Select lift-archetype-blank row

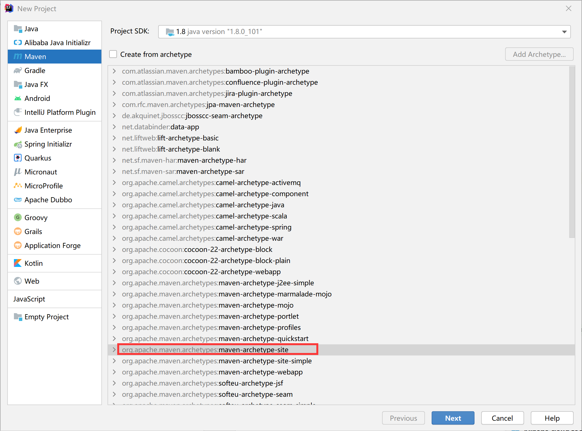click(x=341, y=149)
